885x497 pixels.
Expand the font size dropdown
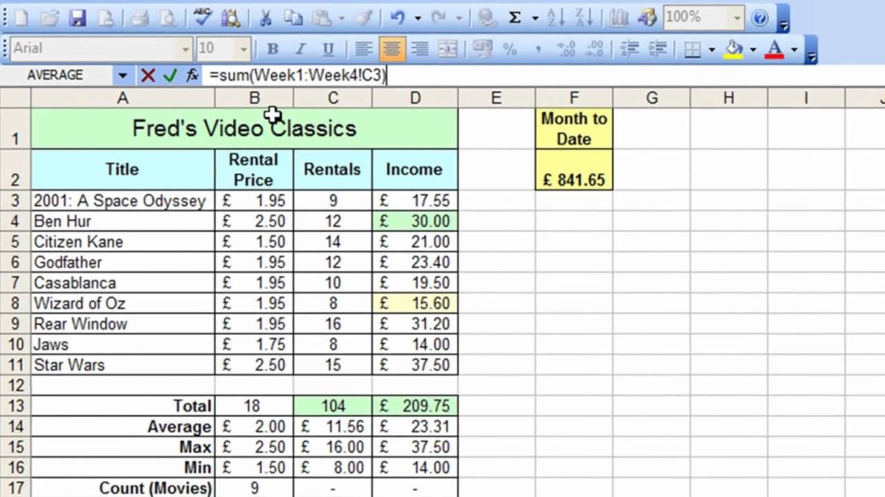(243, 49)
